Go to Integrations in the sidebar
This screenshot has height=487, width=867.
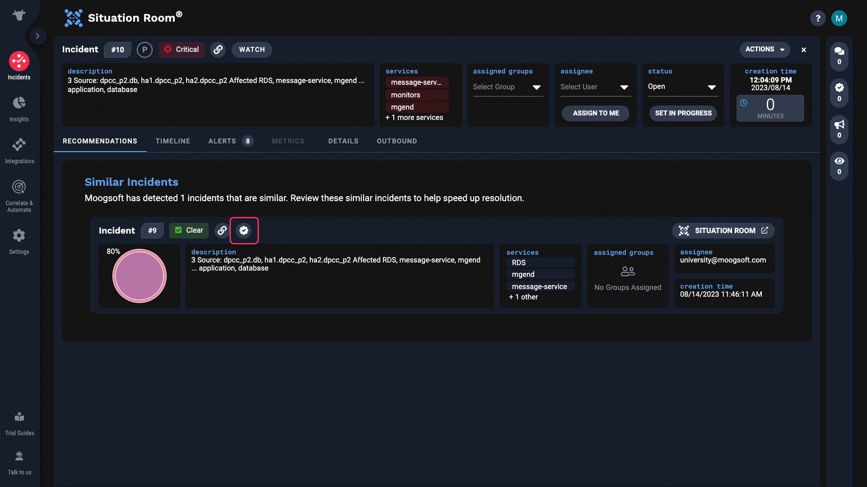19,151
